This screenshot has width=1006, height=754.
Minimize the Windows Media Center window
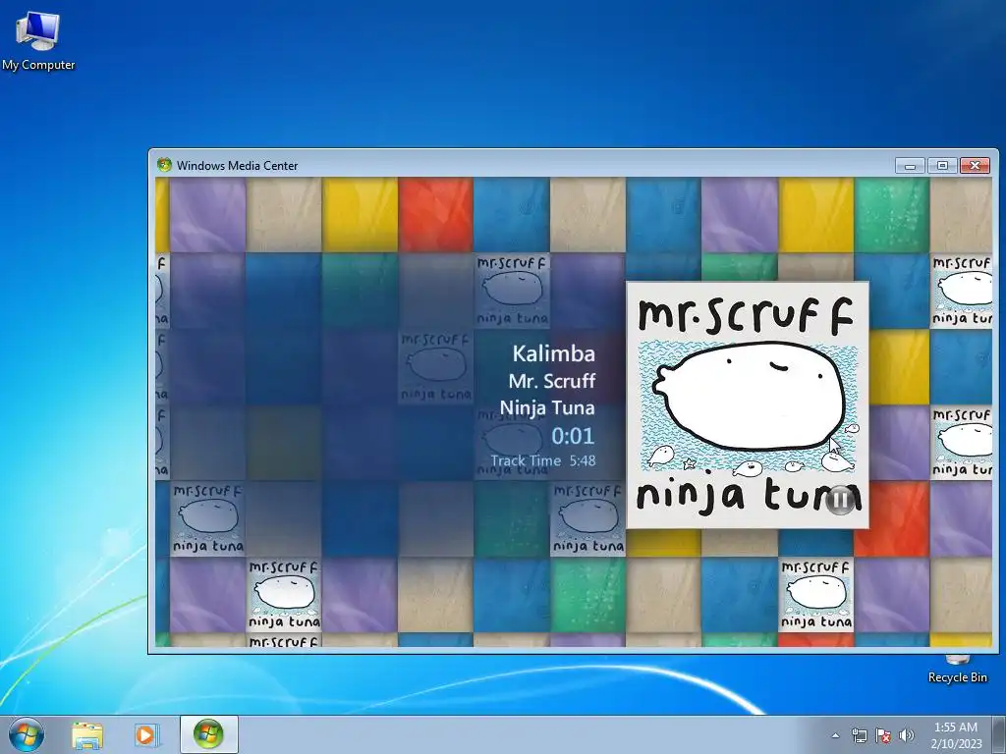pos(910,165)
